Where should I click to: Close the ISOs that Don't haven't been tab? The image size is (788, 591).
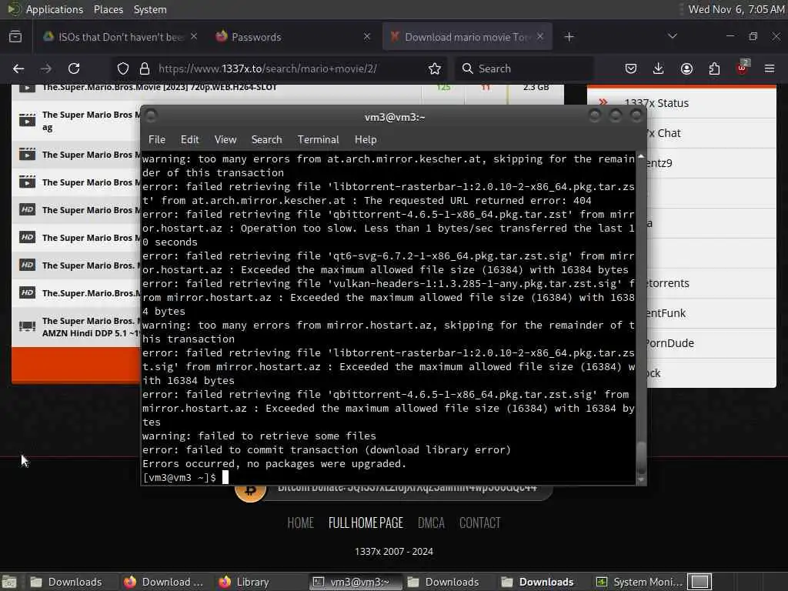[x=194, y=37]
